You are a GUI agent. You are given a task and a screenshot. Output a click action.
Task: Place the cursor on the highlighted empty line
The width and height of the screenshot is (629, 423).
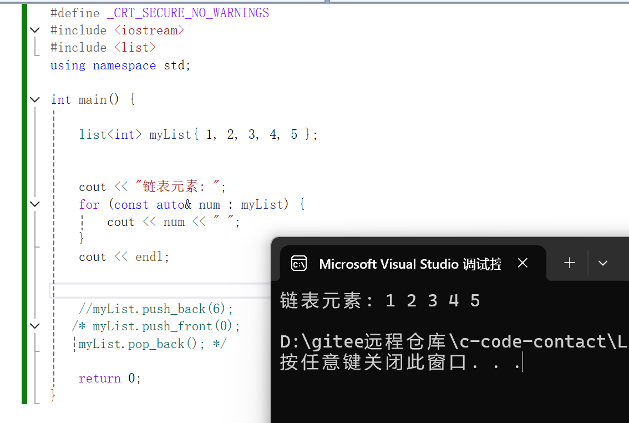(x=160, y=290)
